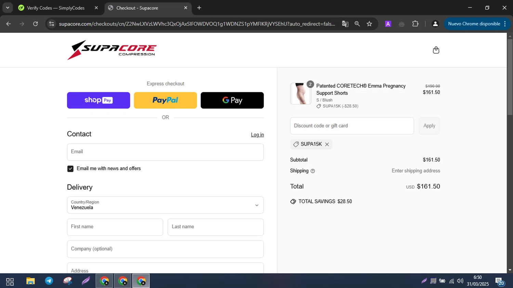
Task: Close the Checkout - Supacore tab
Action: tap(186, 8)
